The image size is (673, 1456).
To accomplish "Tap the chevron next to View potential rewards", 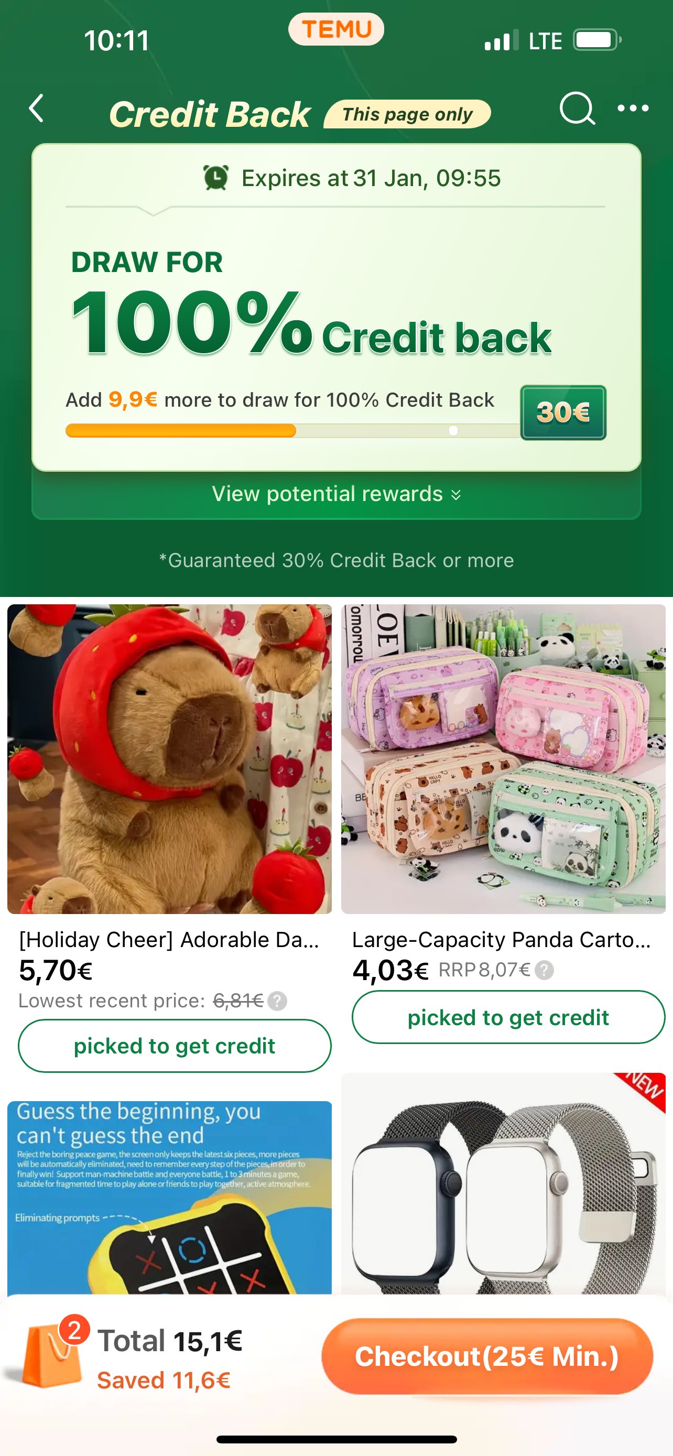I will coord(456,495).
